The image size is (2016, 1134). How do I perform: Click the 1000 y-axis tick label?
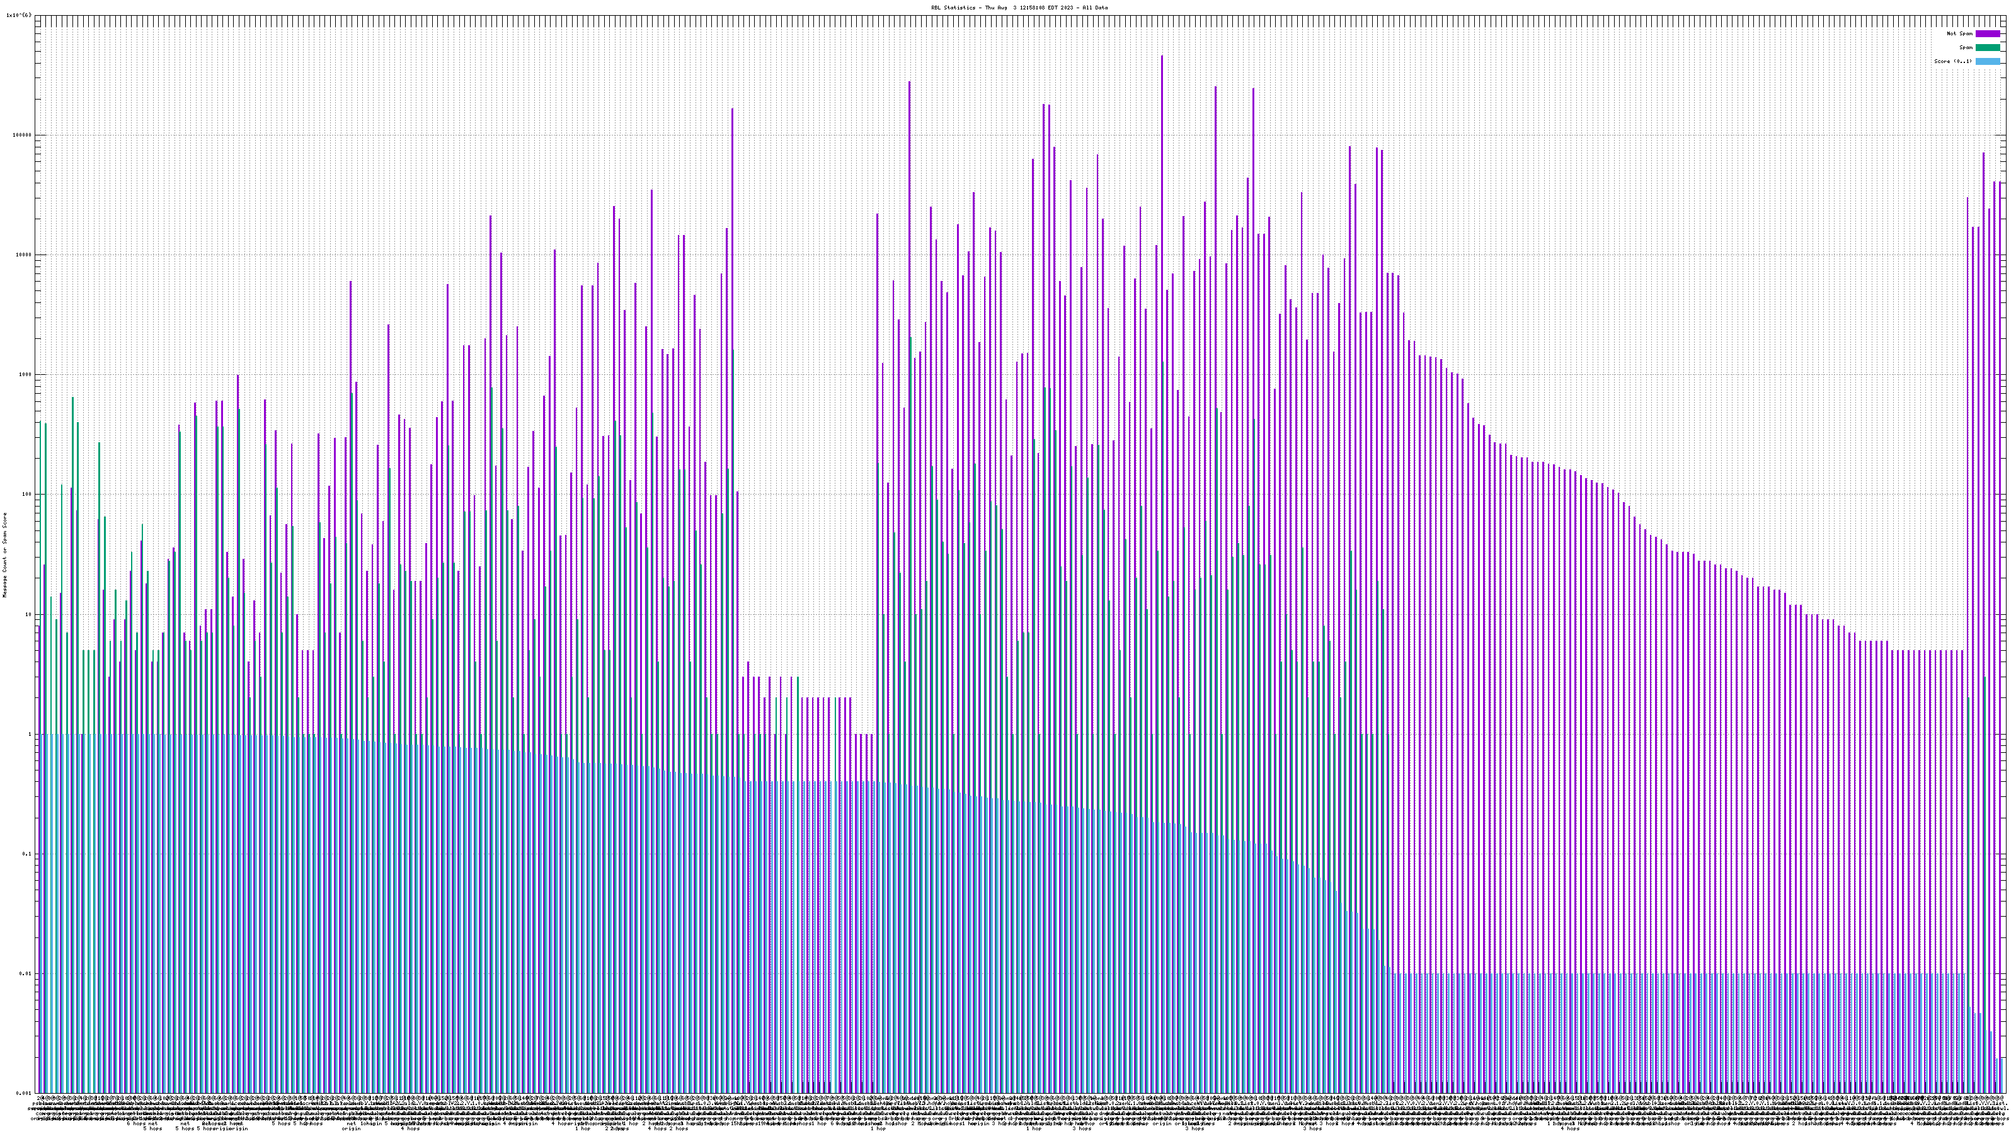pos(25,375)
